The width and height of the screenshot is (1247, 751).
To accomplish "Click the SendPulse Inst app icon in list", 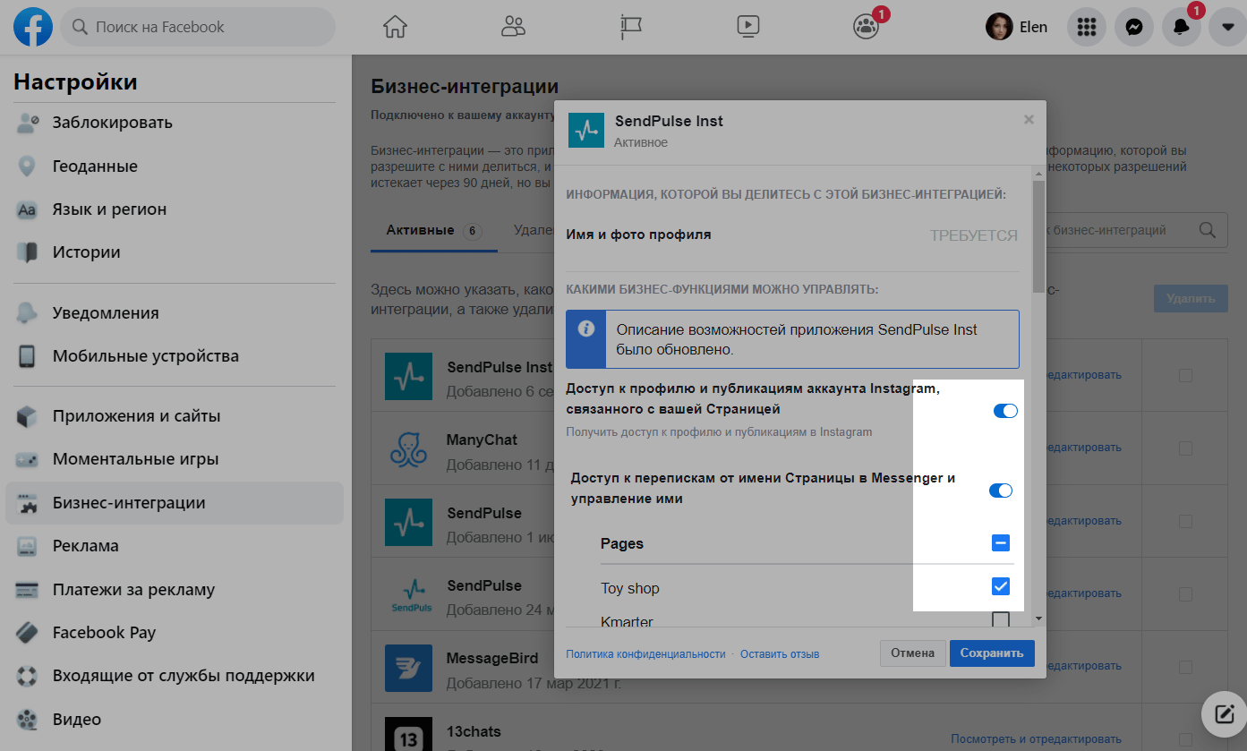I will pyautogui.click(x=409, y=376).
